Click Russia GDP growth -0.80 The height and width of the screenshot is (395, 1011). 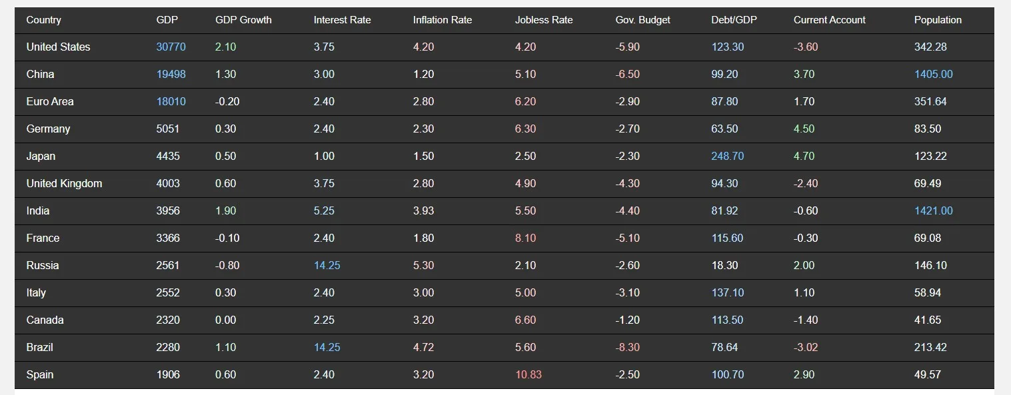(x=227, y=265)
